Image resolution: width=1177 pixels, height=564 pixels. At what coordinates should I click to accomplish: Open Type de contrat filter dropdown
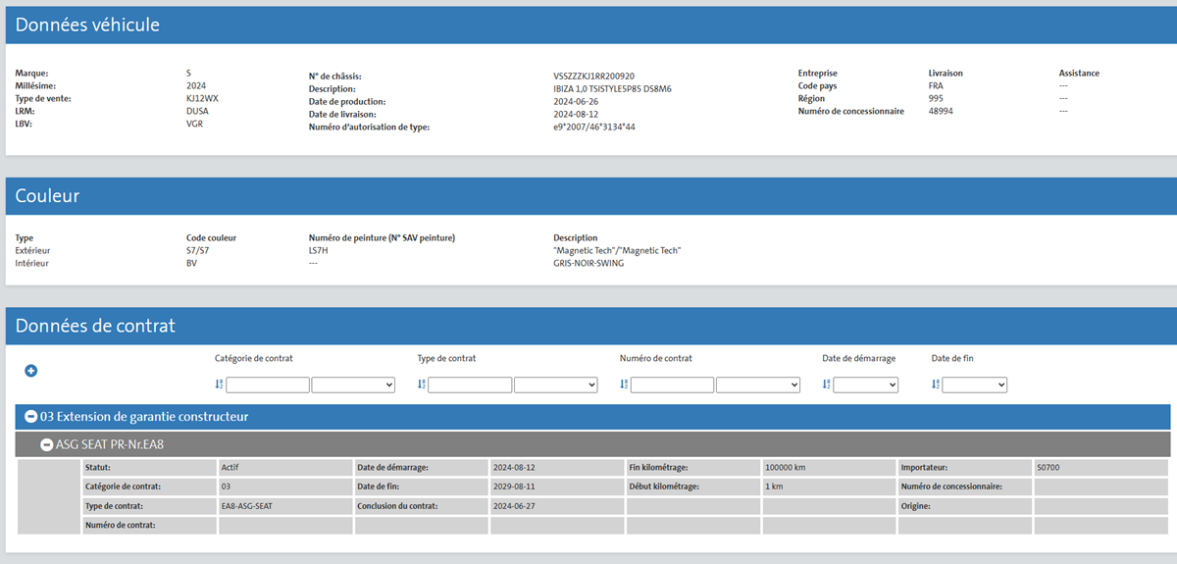(555, 385)
